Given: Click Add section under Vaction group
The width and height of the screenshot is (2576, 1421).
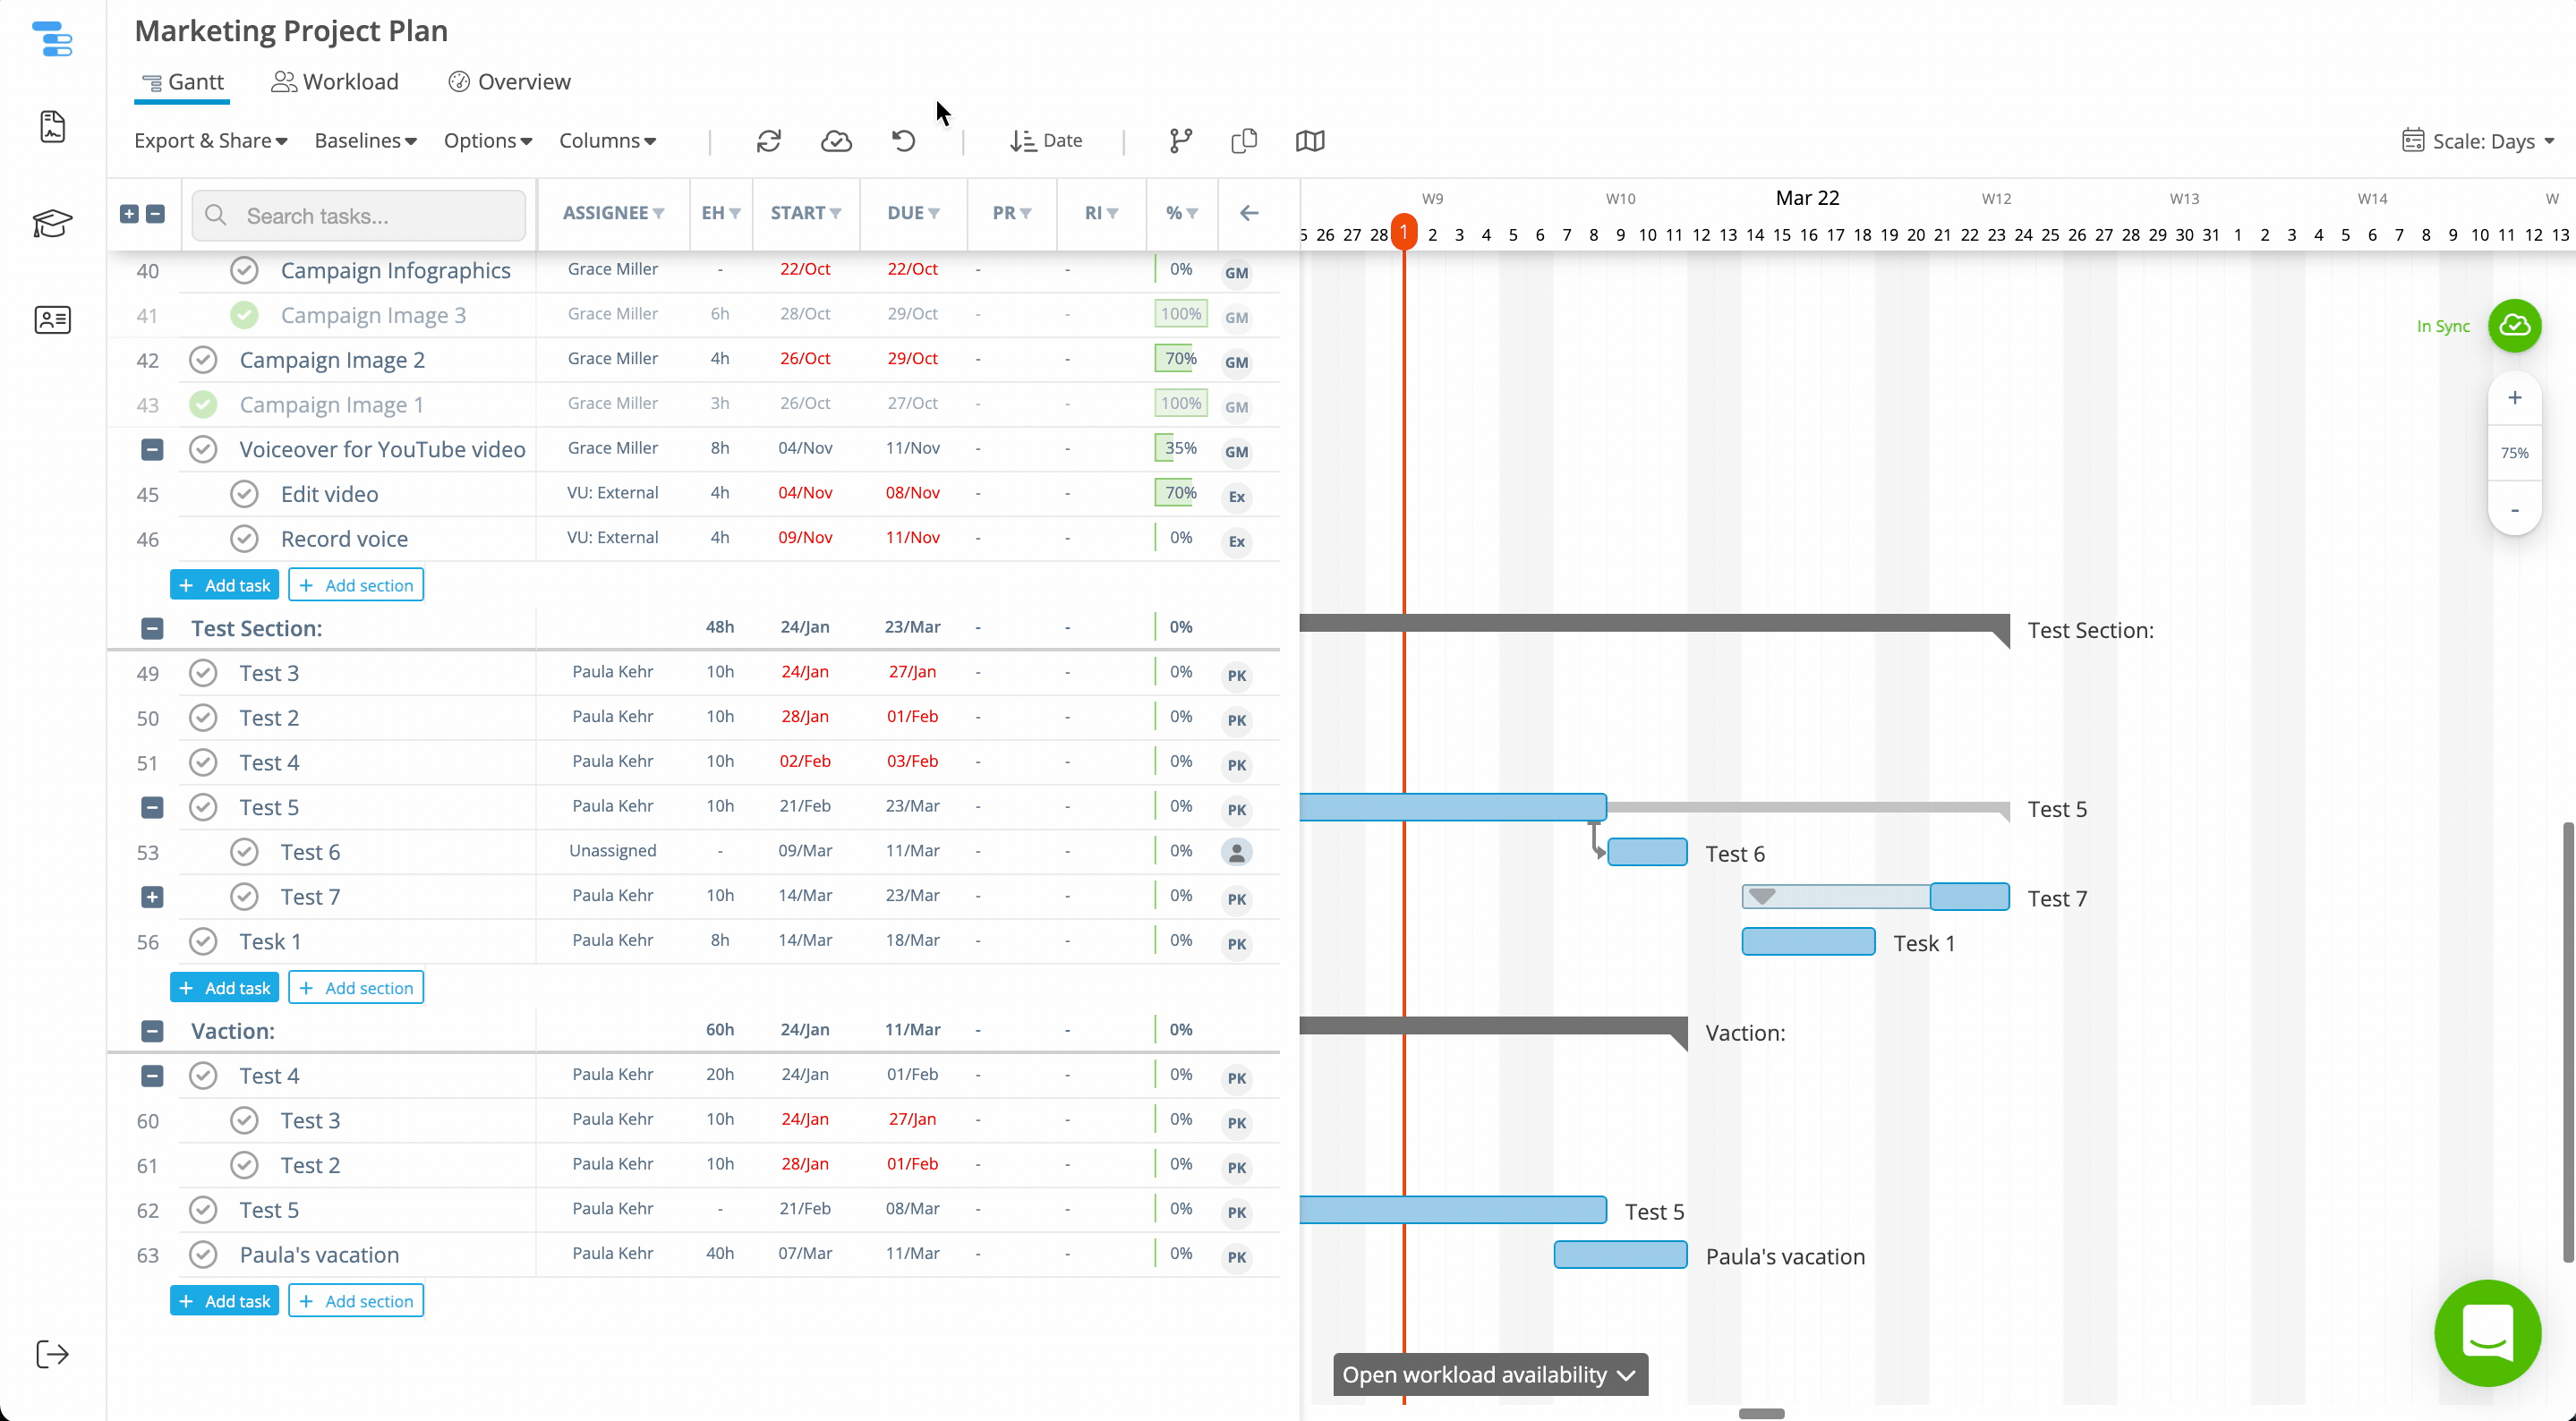Looking at the screenshot, I should pos(356,1300).
